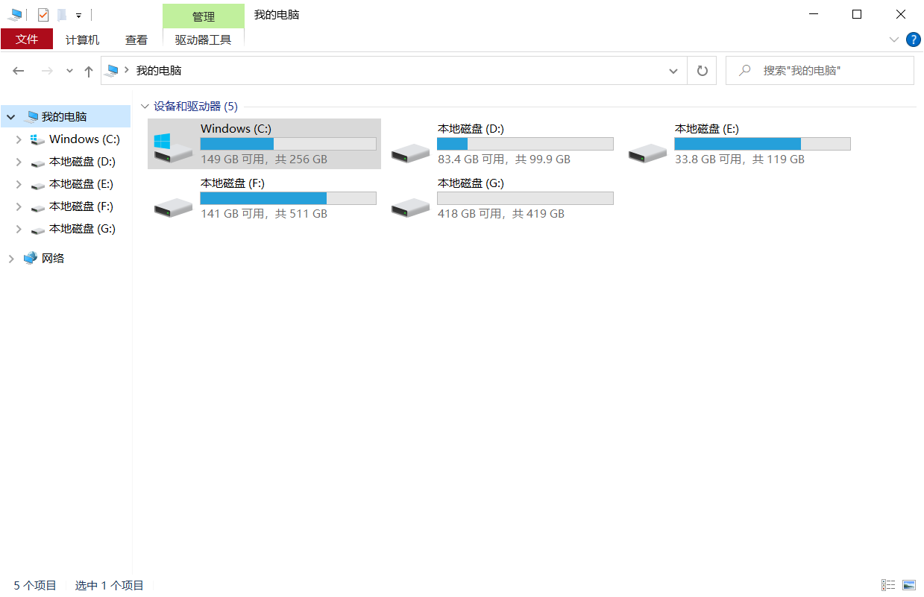Collapse the 设备和驱动器 group

144,107
